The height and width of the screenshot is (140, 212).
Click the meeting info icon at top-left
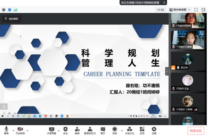click(x=4, y=10)
